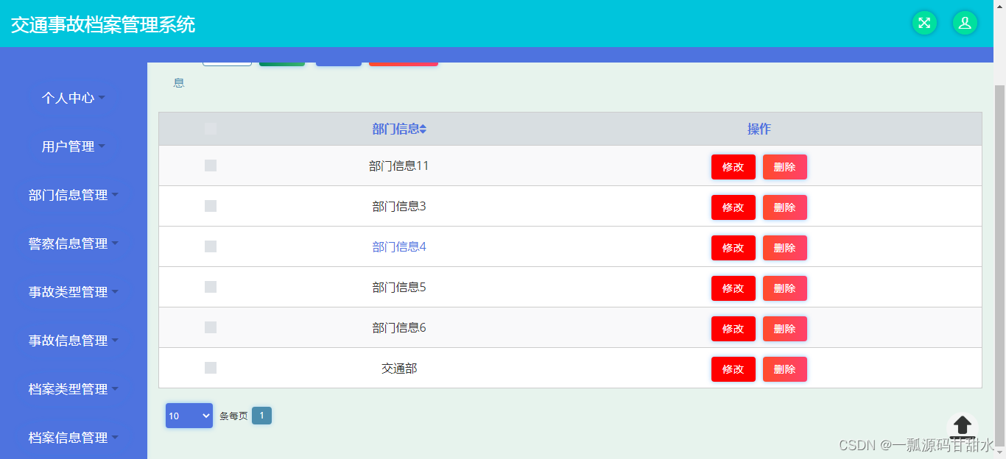The image size is (1006, 459).
Task: Open the 个人中心 sidebar item
Action: 74,98
